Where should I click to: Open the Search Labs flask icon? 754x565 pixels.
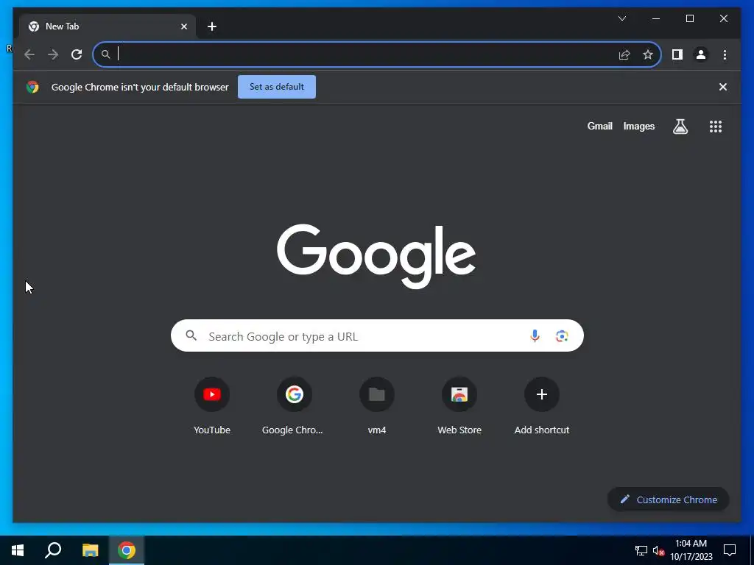680,127
